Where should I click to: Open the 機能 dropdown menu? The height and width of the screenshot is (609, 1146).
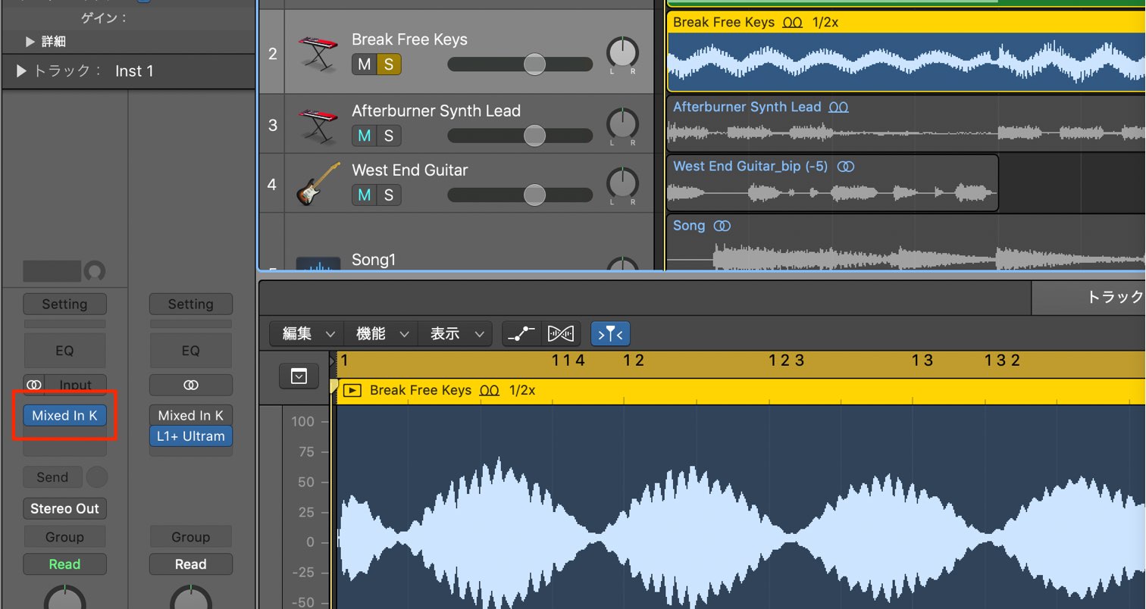pos(381,333)
